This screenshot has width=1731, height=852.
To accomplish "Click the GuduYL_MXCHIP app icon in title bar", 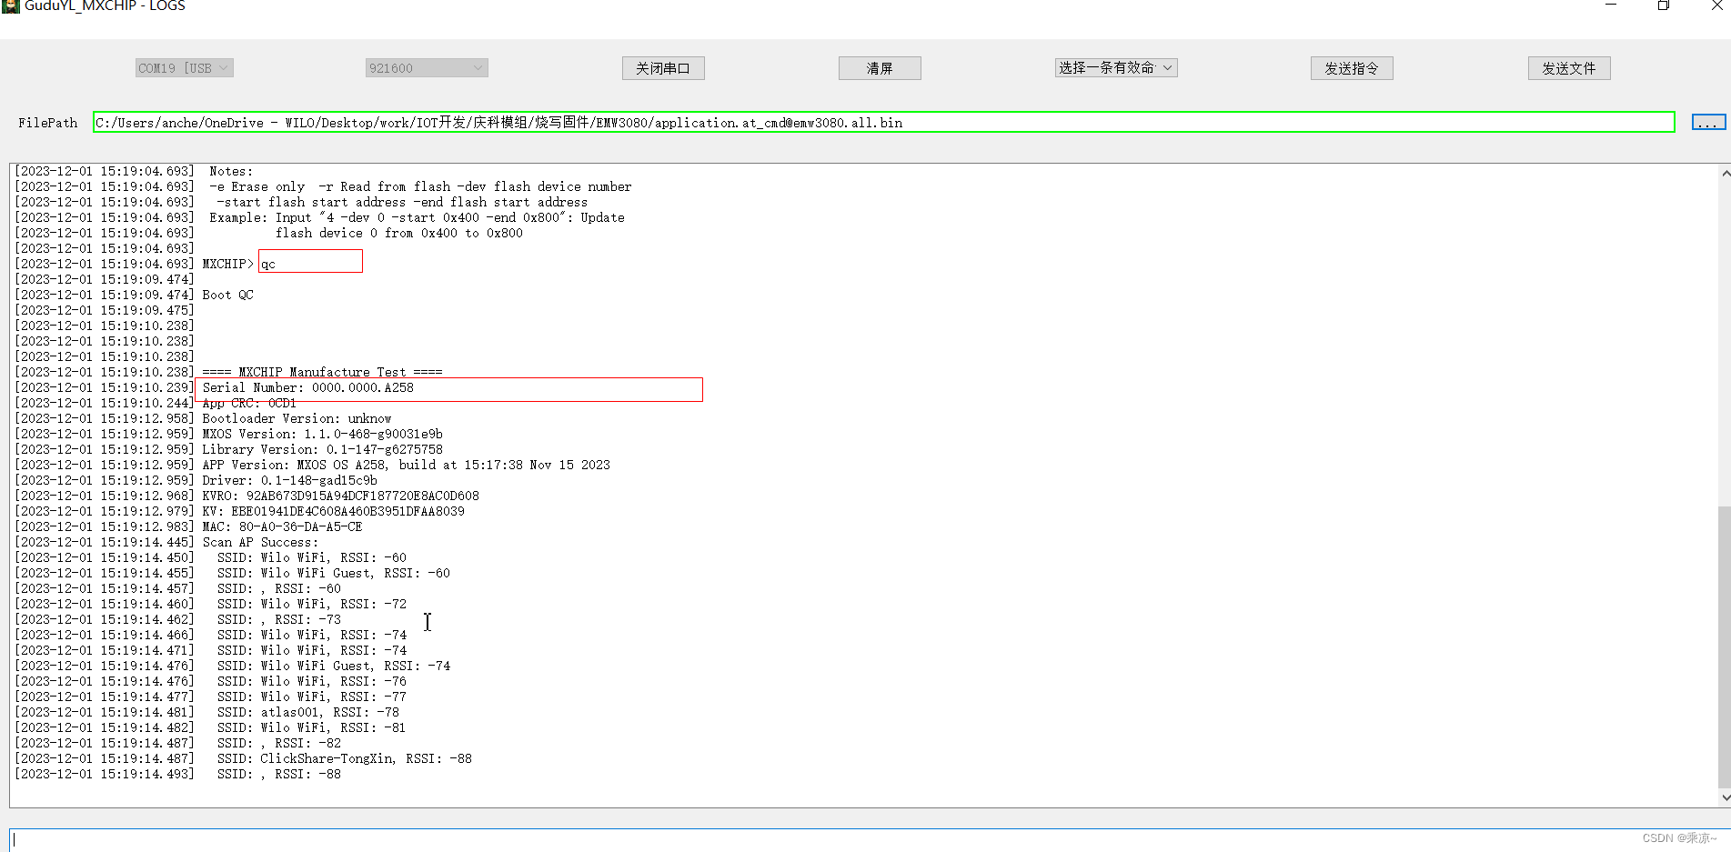I will click(x=10, y=5).
